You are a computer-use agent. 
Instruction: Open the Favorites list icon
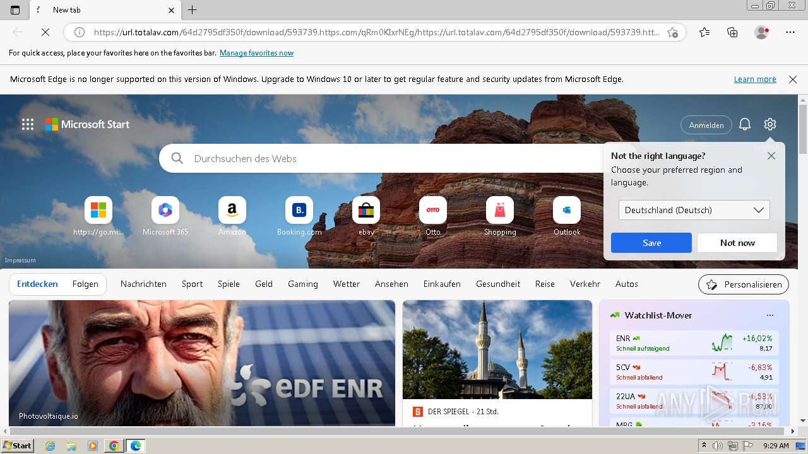(x=704, y=32)
